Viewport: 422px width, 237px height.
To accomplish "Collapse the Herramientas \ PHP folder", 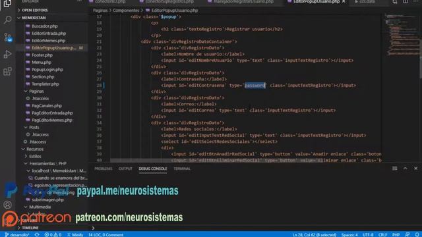I will coord(48,164).
